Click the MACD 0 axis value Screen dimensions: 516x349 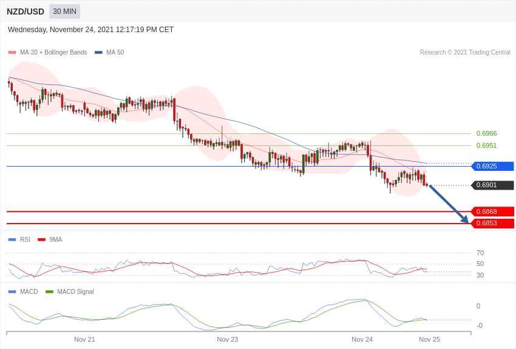[478, 306]
